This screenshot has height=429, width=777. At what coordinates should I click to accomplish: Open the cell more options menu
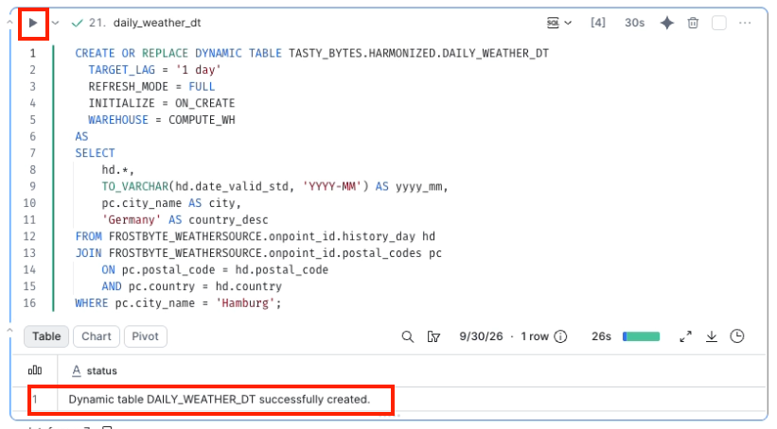[745, 23]
